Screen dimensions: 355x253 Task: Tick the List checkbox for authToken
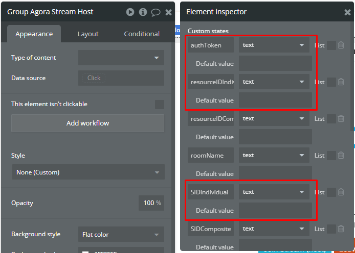[x=331, y=45]
